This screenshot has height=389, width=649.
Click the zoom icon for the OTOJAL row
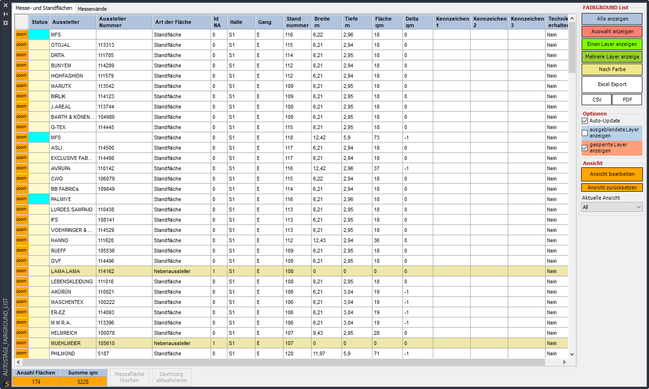[x=22, y=45]
